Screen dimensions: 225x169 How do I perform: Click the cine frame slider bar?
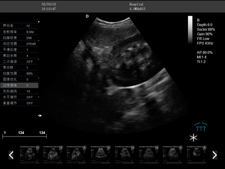click(x=24, y=137)
